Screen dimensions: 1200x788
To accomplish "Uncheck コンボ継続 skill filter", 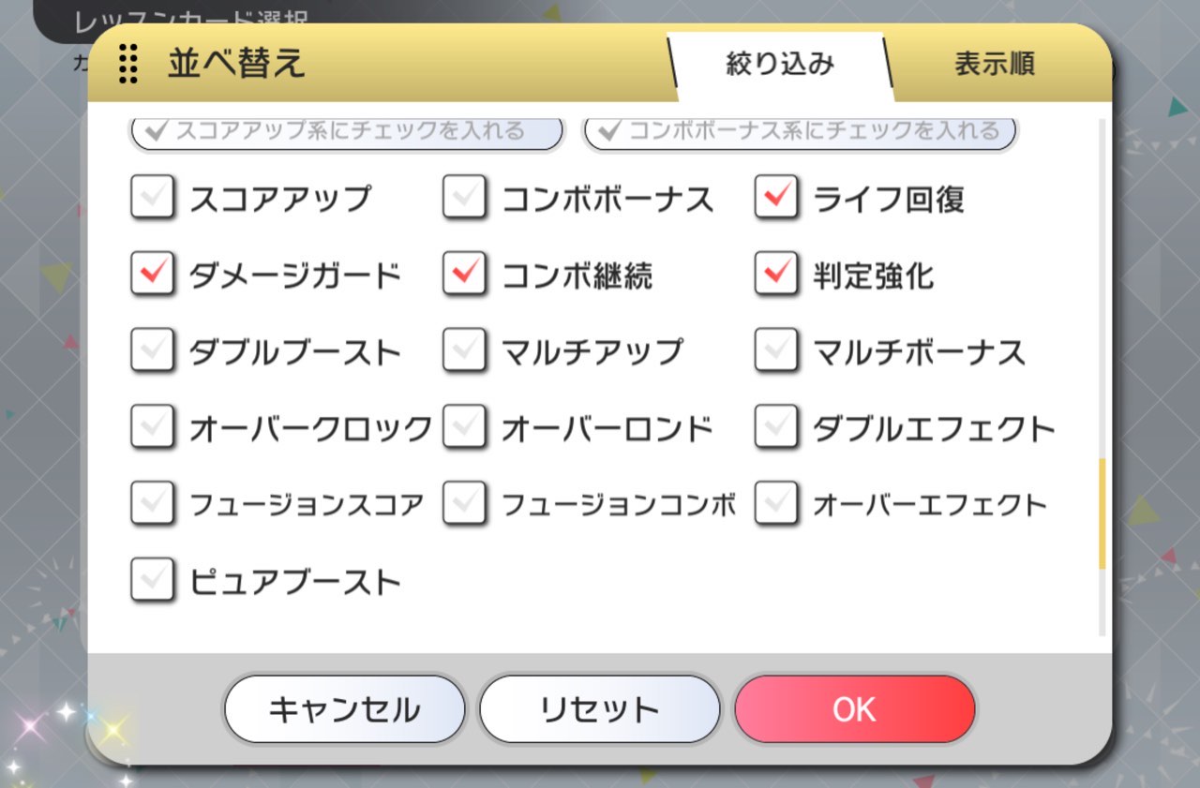I will click(x=465, y=275).
